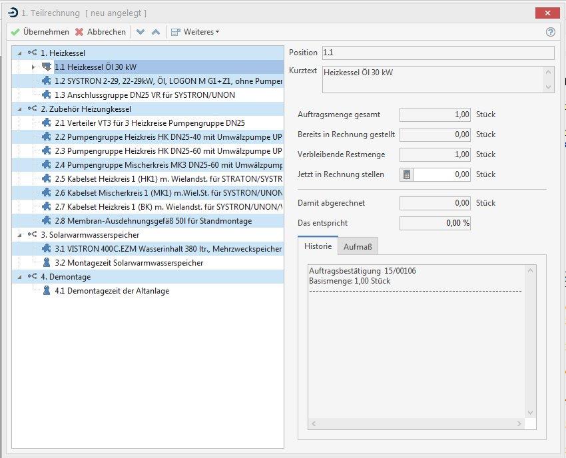
Task: Expand the 1.1 Heizkessel Öl 30 kW item
Action: 33,67
